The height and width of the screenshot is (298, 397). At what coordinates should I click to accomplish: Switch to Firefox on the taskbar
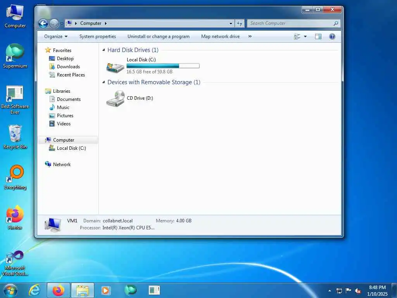point(58,290)
